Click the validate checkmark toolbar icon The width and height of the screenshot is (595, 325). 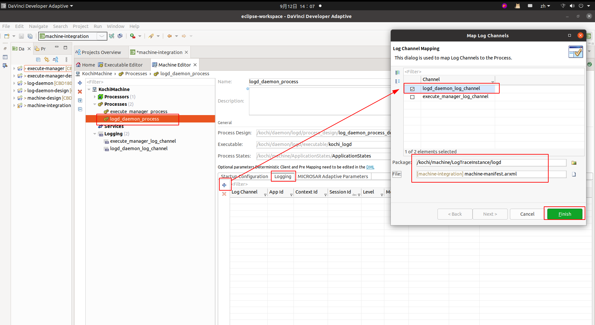(112, 36)
